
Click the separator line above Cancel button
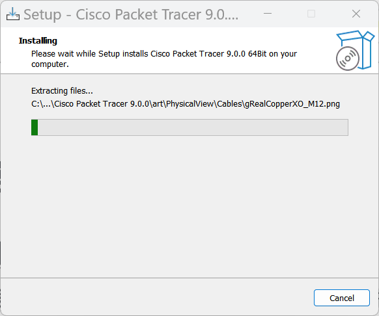click(189, 278)
